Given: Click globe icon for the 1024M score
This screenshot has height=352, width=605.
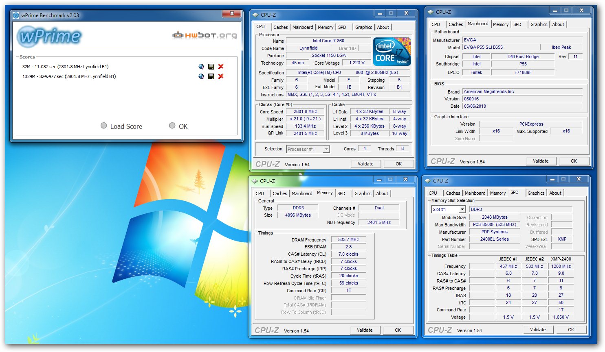Looking at the screenshot, I should pyautogui.click(x=201, y=76).
